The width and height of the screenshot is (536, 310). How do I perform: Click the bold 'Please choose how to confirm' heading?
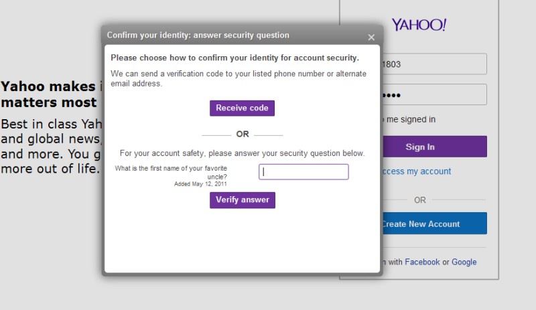(234, 58)
